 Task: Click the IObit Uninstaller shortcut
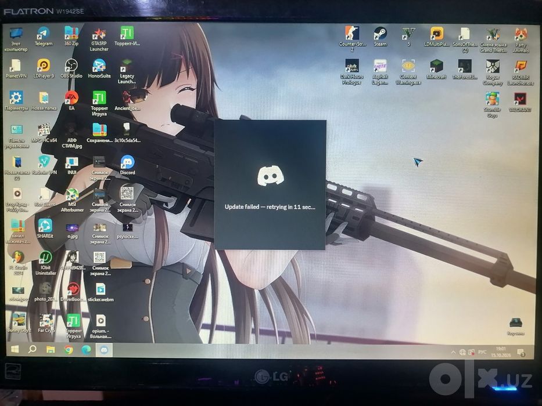(45, 263)
